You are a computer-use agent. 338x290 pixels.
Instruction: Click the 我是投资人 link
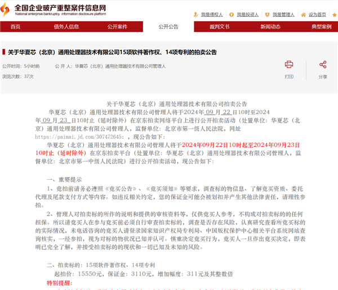pyautogui.click(x=248, y=15)
